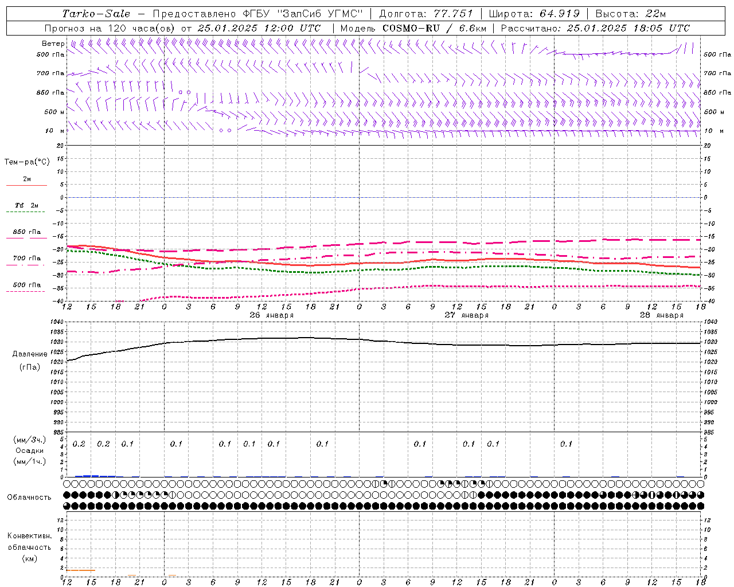This screenshot has height=587, width=734.
Task: Click the longitude value "Долгота: 77.751"
Action: (x=426, y=14)
